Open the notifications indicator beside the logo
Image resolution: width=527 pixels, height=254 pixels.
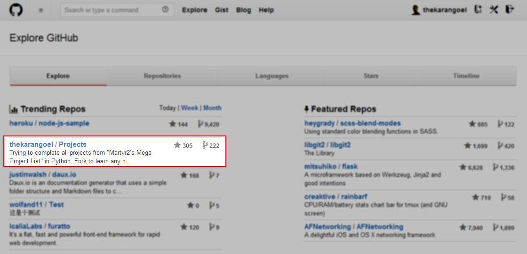pos(40,10)
